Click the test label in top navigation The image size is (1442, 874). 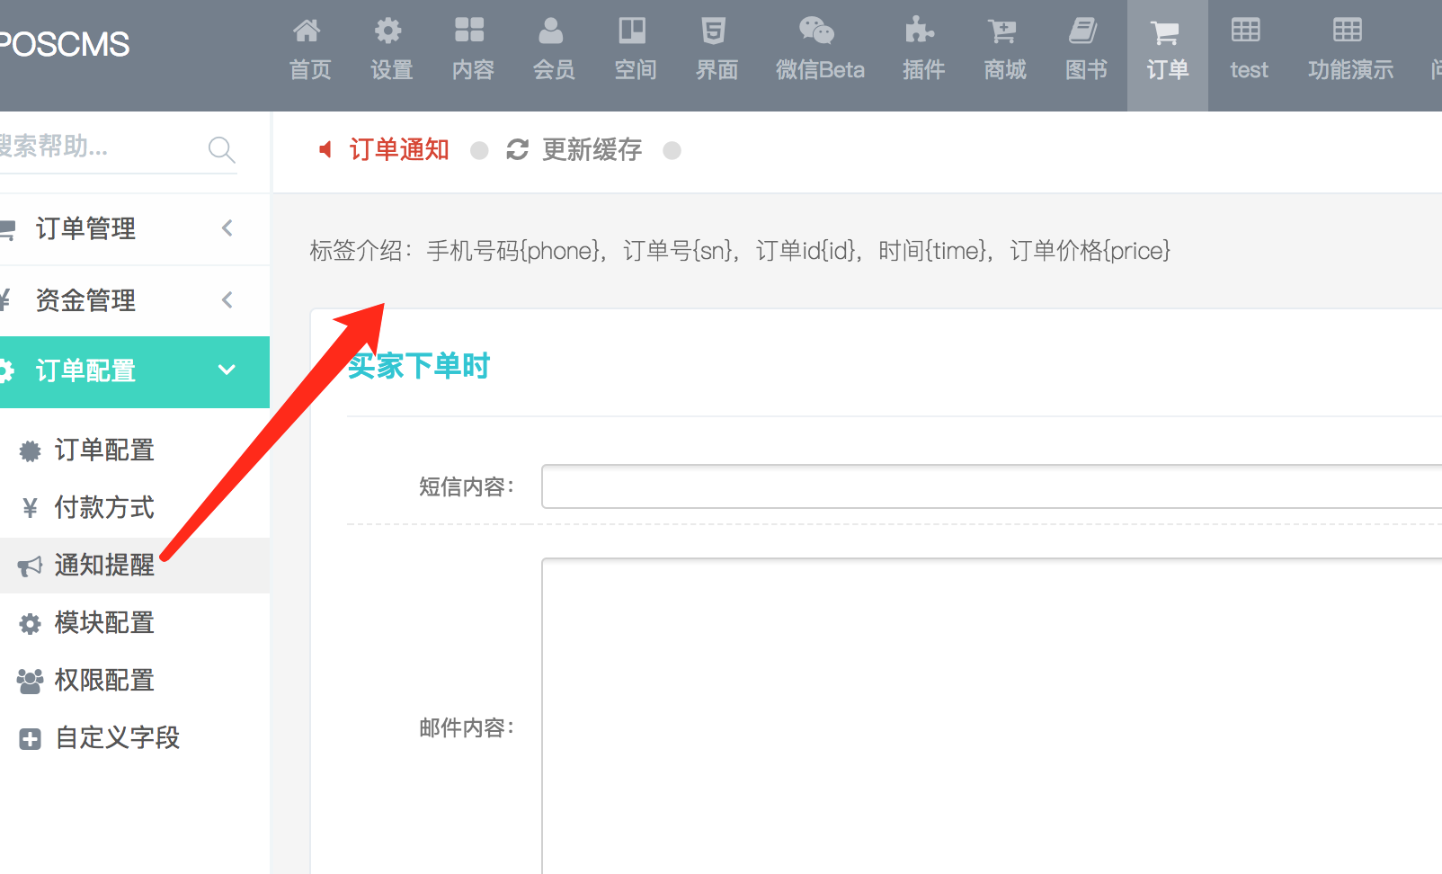click(x=1249, y=70)
